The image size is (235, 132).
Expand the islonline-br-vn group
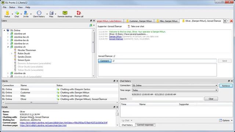tap(8, 44)
